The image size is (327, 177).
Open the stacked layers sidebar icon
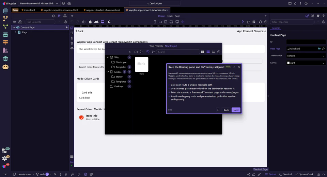pos(5,59)
